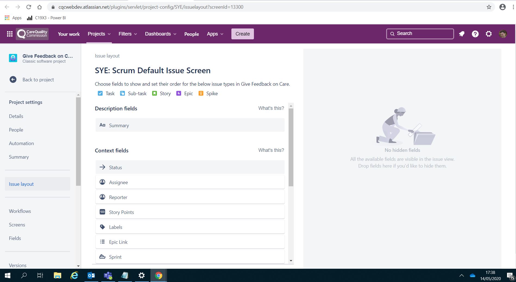Open Microsoft Teams from taskbar
The image size is (516, 282).
point(108,275)
